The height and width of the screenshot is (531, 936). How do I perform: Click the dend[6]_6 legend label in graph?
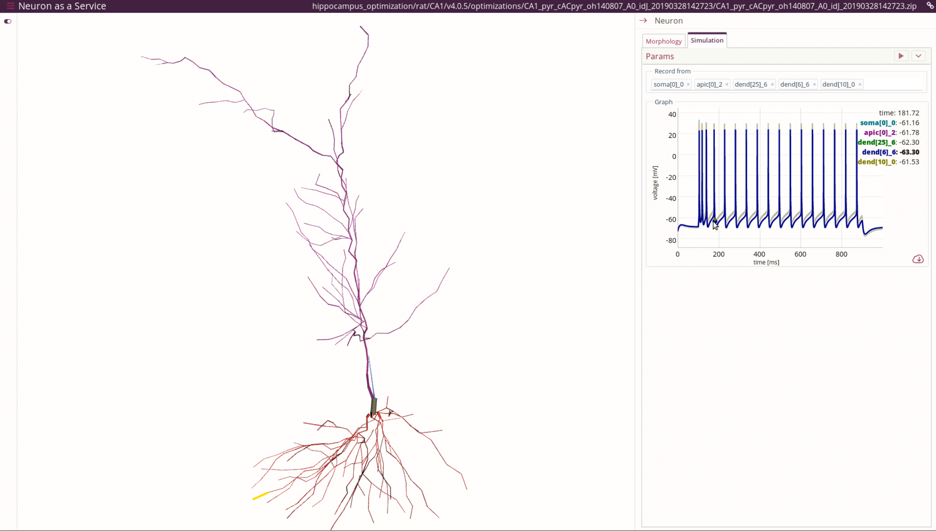tap(878, 152)
